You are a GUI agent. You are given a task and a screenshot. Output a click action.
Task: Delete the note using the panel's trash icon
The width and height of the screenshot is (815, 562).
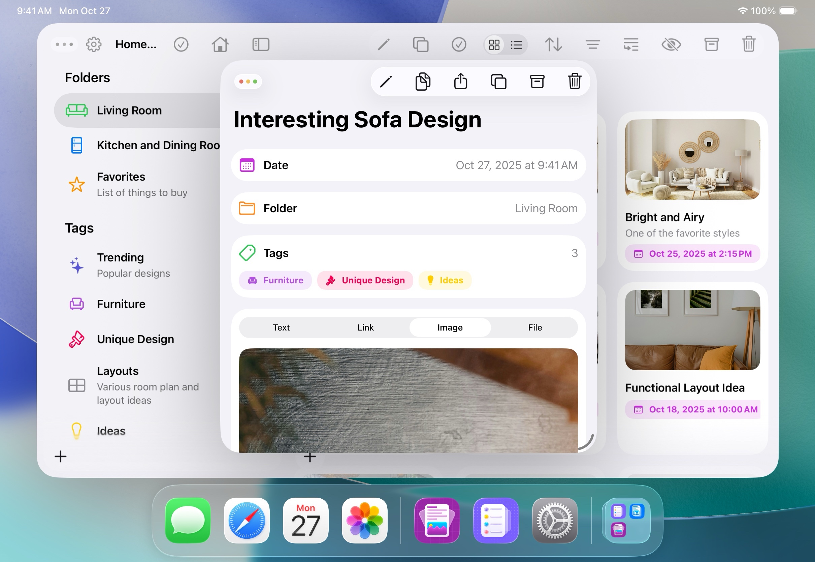click(574, 82)
